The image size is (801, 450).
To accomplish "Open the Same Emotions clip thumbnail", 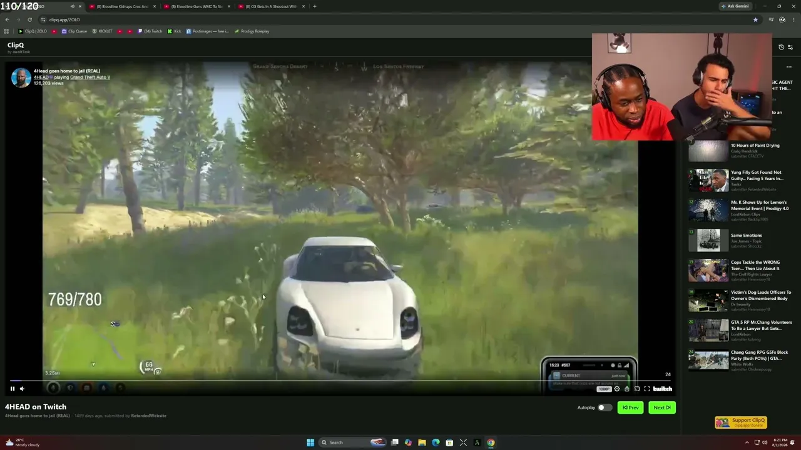I will pos(708,241).
